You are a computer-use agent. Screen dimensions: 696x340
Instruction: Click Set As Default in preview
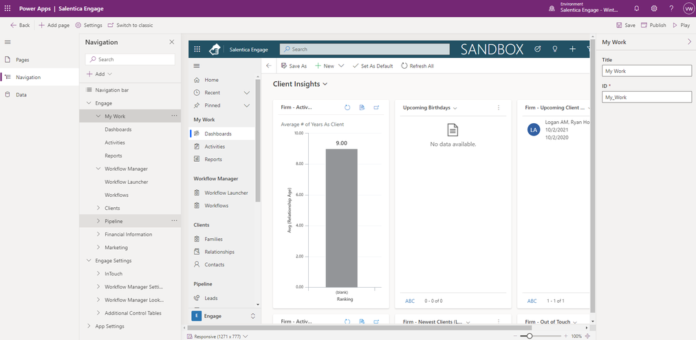[x=372, y=66]
